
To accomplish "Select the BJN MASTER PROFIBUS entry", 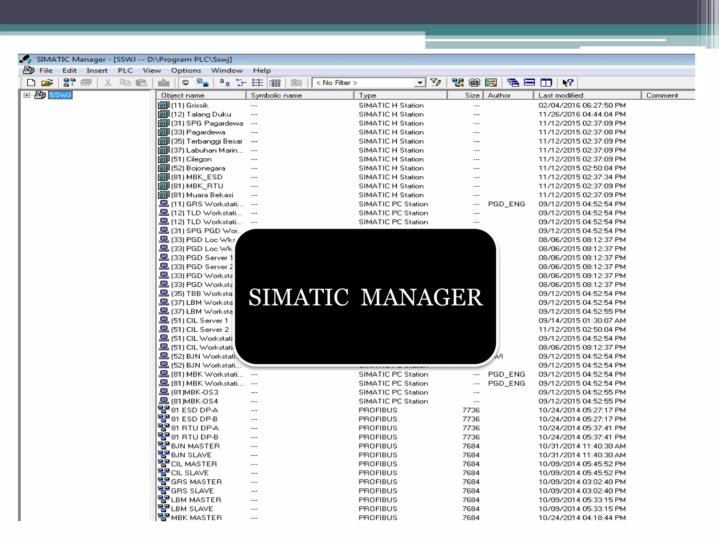I will pos(195,446).
